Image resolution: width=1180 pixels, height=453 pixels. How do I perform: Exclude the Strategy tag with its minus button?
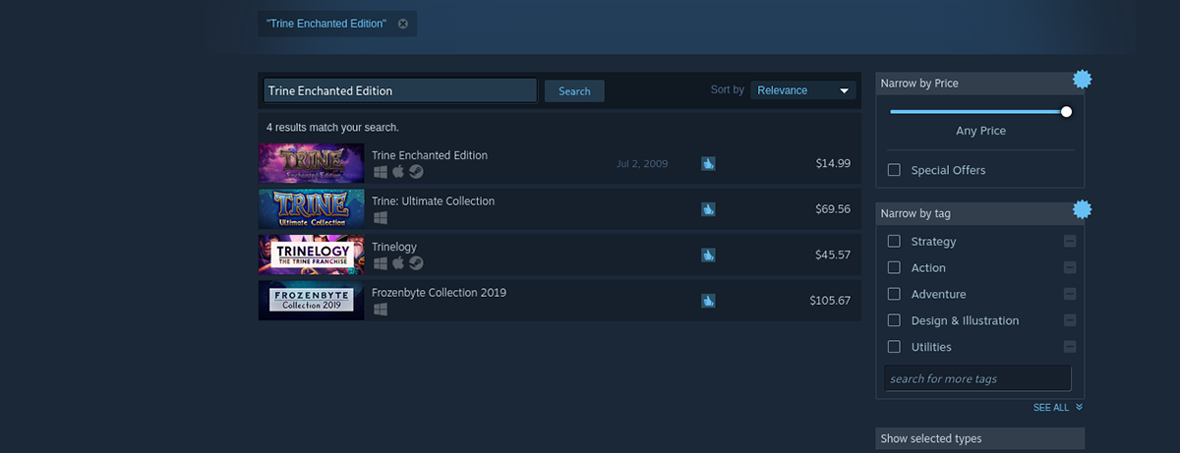(x=1069, y=242)
